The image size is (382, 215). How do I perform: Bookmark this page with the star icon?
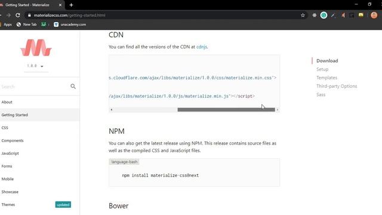coord(303,15)
